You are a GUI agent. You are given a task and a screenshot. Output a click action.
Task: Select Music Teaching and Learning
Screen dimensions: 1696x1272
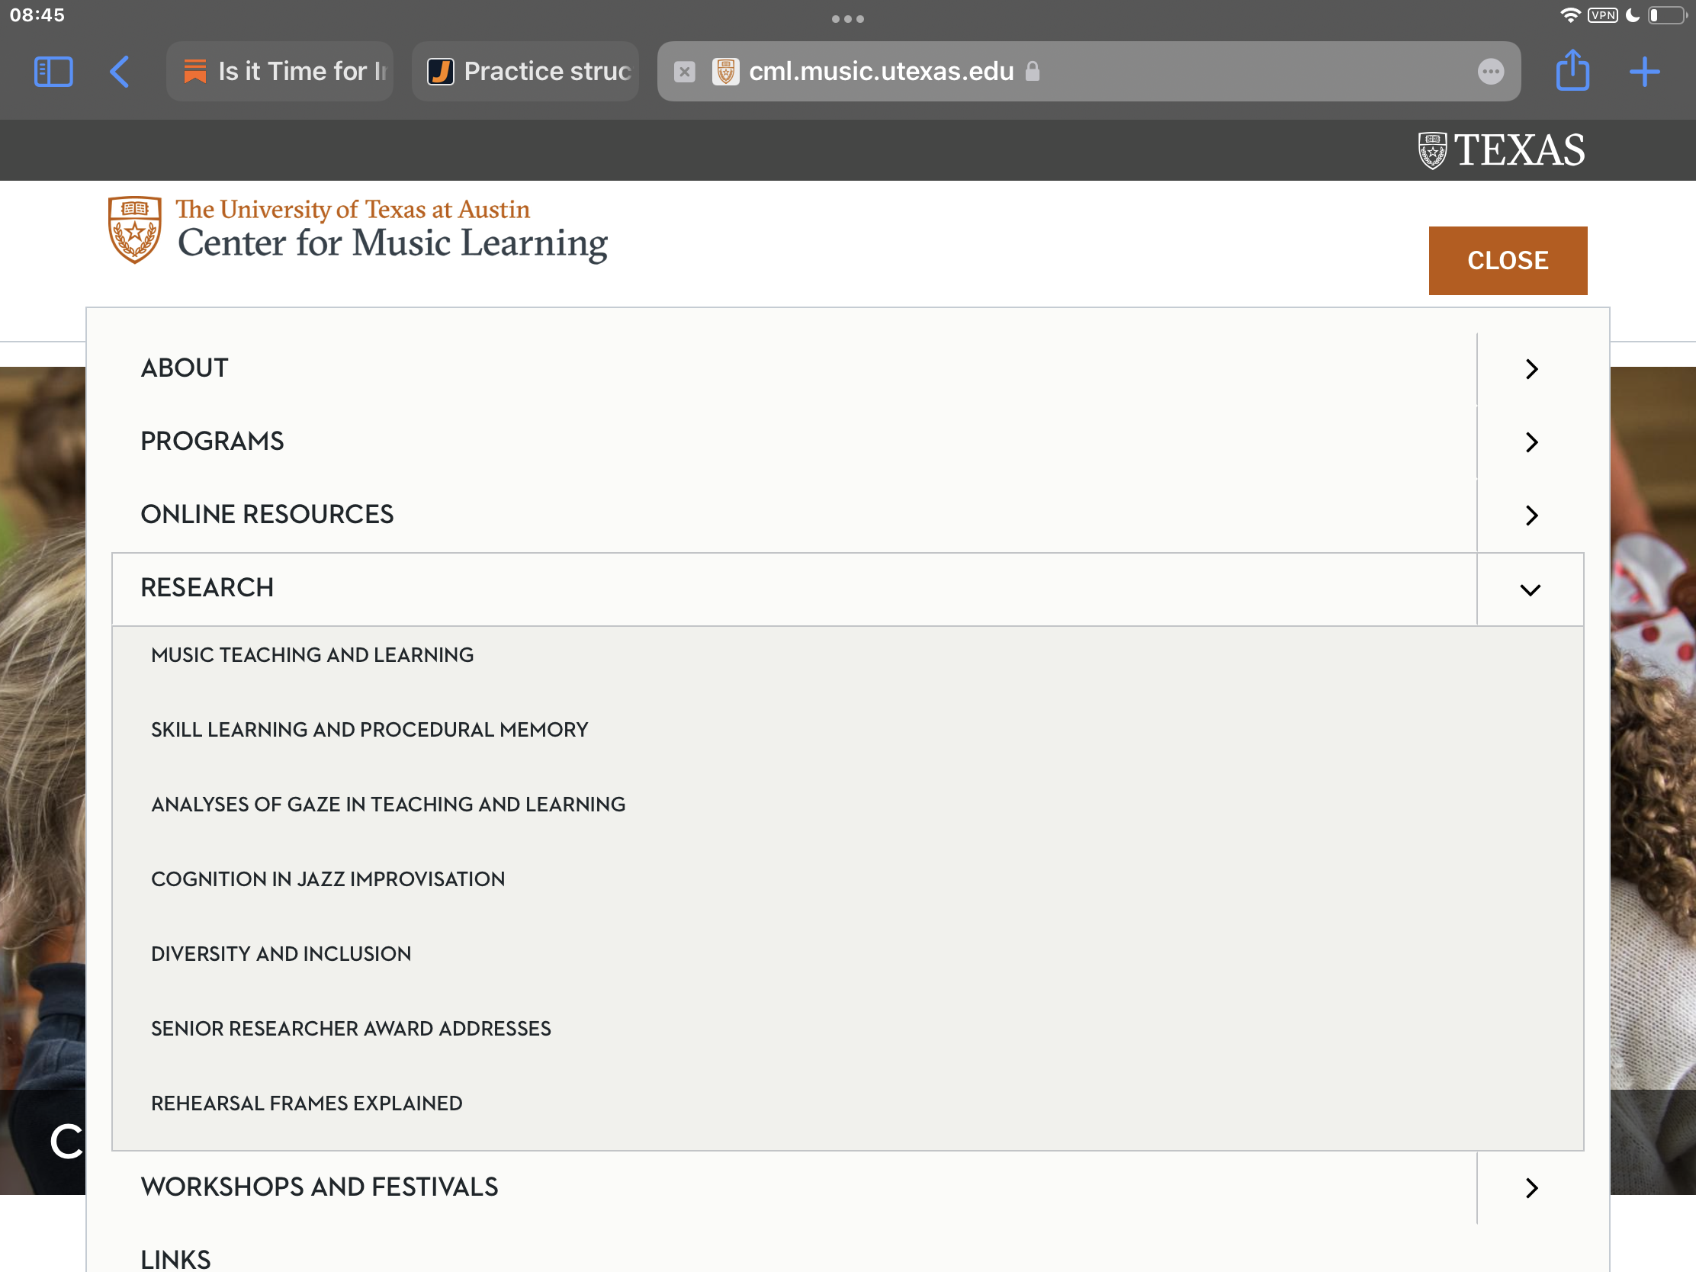coord(312,655)
